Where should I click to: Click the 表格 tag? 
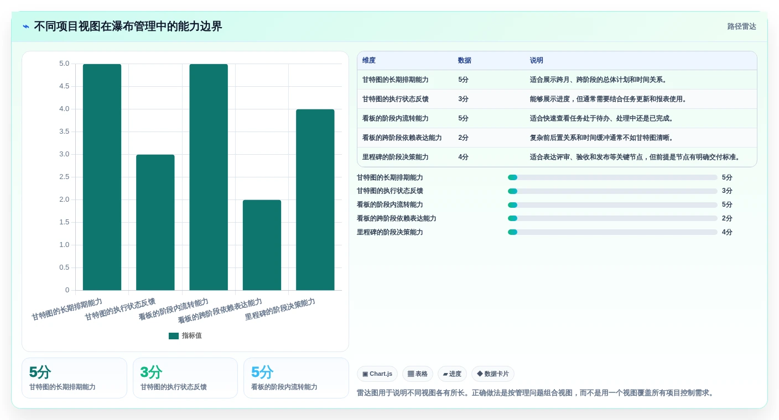pos(418,374)
